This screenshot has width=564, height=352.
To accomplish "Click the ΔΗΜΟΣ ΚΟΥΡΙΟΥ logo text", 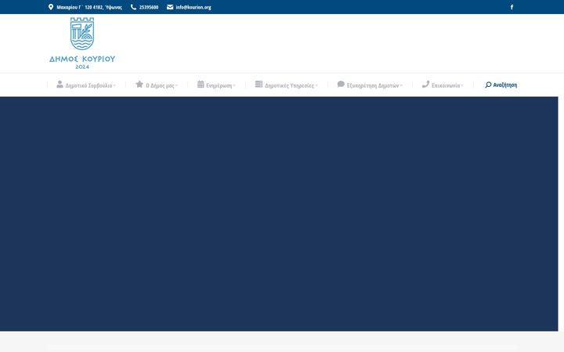I will (82, 59).
